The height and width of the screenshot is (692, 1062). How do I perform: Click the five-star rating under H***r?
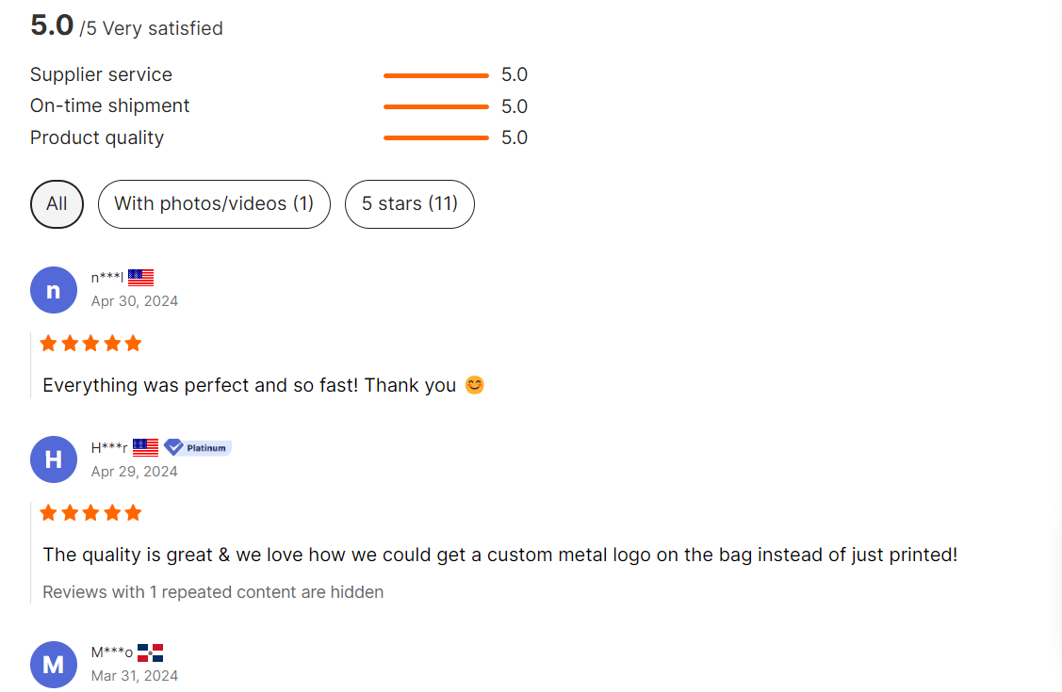[x=90, y=513]
